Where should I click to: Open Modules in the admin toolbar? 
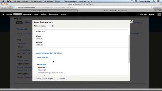[44, 14]
